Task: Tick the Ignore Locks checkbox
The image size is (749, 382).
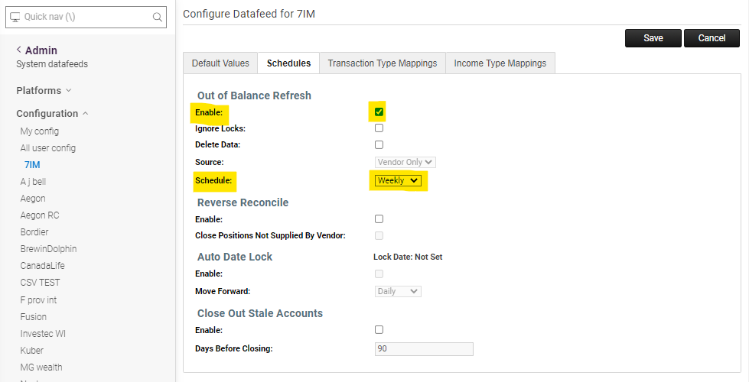Action: (x=379, y=128)
